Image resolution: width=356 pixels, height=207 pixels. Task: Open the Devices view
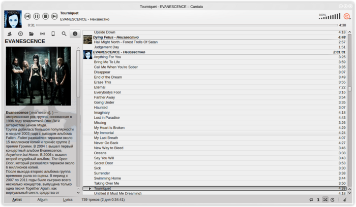(x=53, y=34)
